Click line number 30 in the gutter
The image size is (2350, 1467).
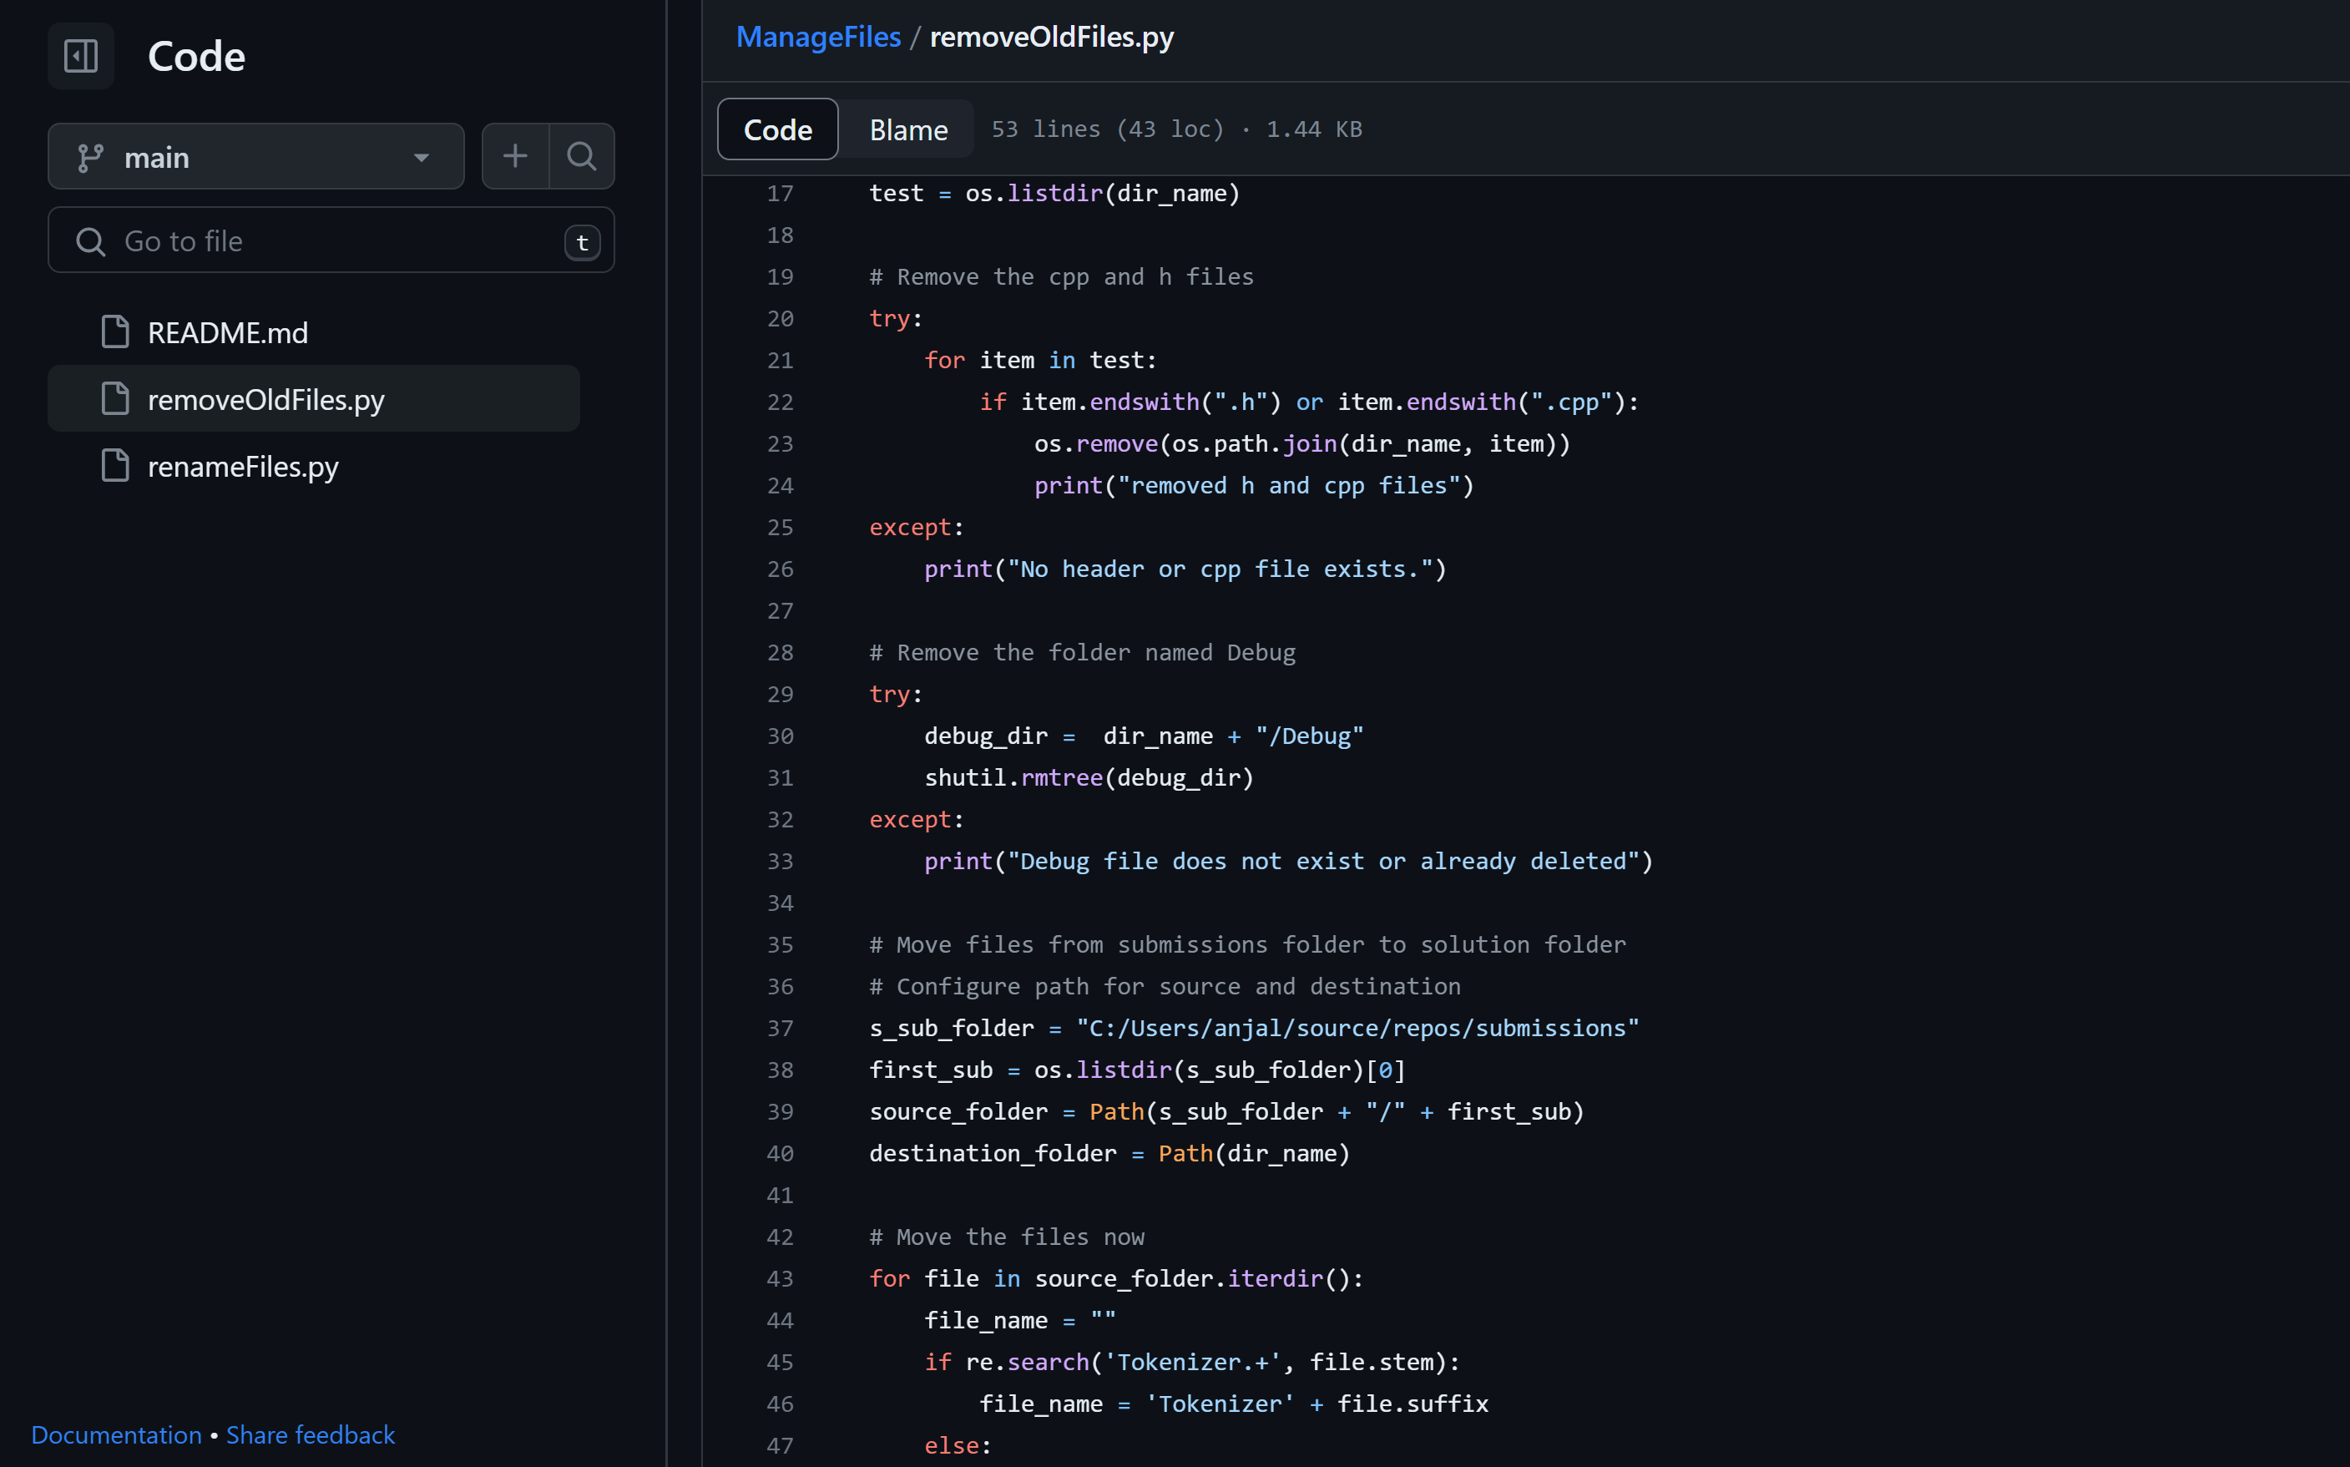click(780, 736)
